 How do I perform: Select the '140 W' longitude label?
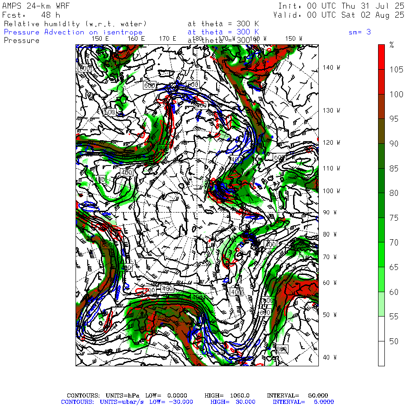pyautogui.click(x=331, y=67)
